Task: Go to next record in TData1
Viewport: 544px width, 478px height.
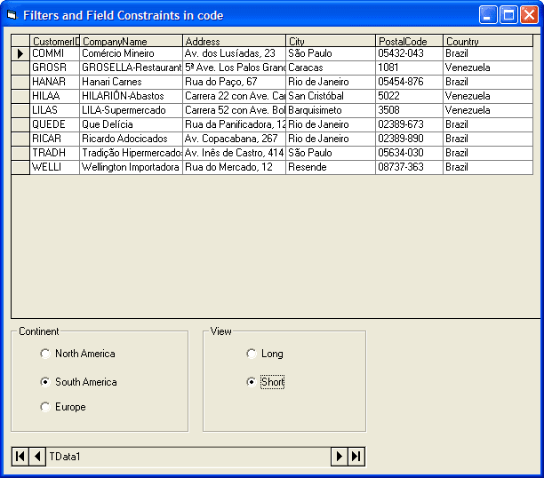Action: 339,457
